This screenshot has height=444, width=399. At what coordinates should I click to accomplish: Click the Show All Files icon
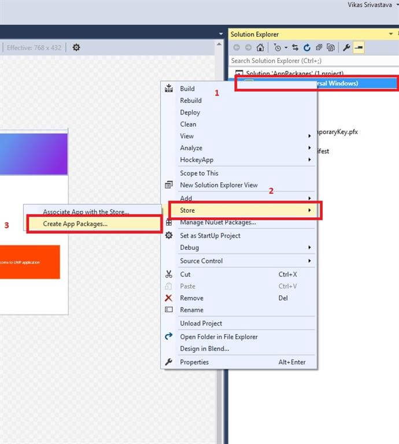pyautogui.click(x=330, y=47)
